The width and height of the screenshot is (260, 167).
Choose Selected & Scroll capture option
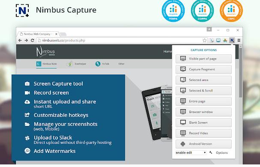point(203,90)
